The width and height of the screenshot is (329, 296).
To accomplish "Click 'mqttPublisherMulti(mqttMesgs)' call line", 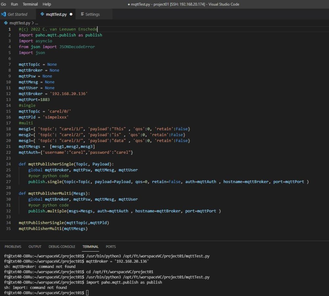I will (53, 229).
